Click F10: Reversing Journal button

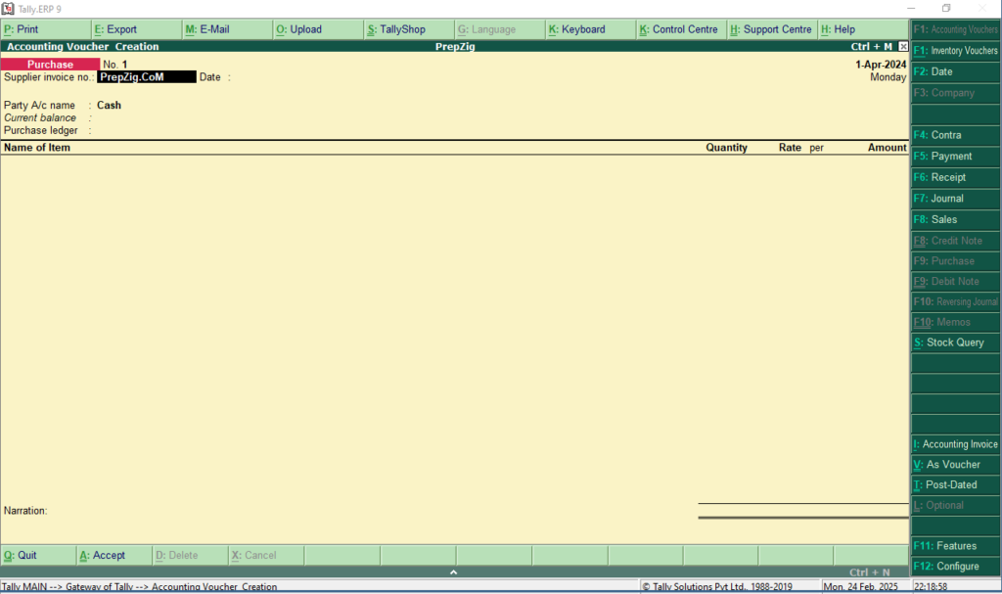click(x=955, y=301)
